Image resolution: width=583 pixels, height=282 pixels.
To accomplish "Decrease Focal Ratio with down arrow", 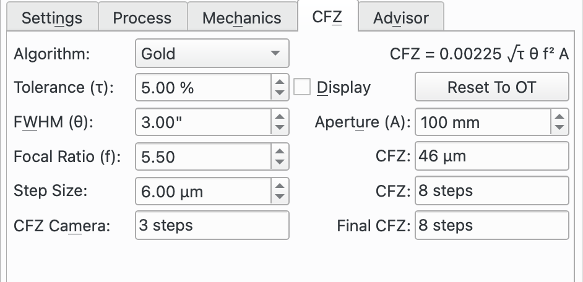I will tap(280, 163).
